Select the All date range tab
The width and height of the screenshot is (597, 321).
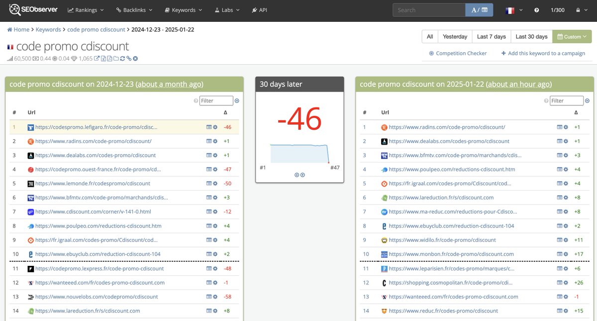pos(430,37)
